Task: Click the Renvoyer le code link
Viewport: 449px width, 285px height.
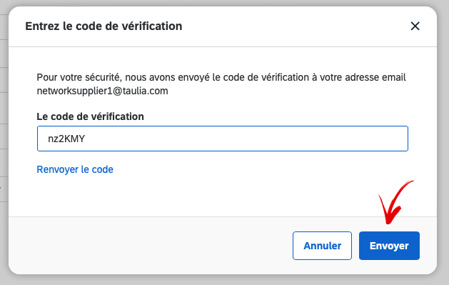Action: [75, 169]
